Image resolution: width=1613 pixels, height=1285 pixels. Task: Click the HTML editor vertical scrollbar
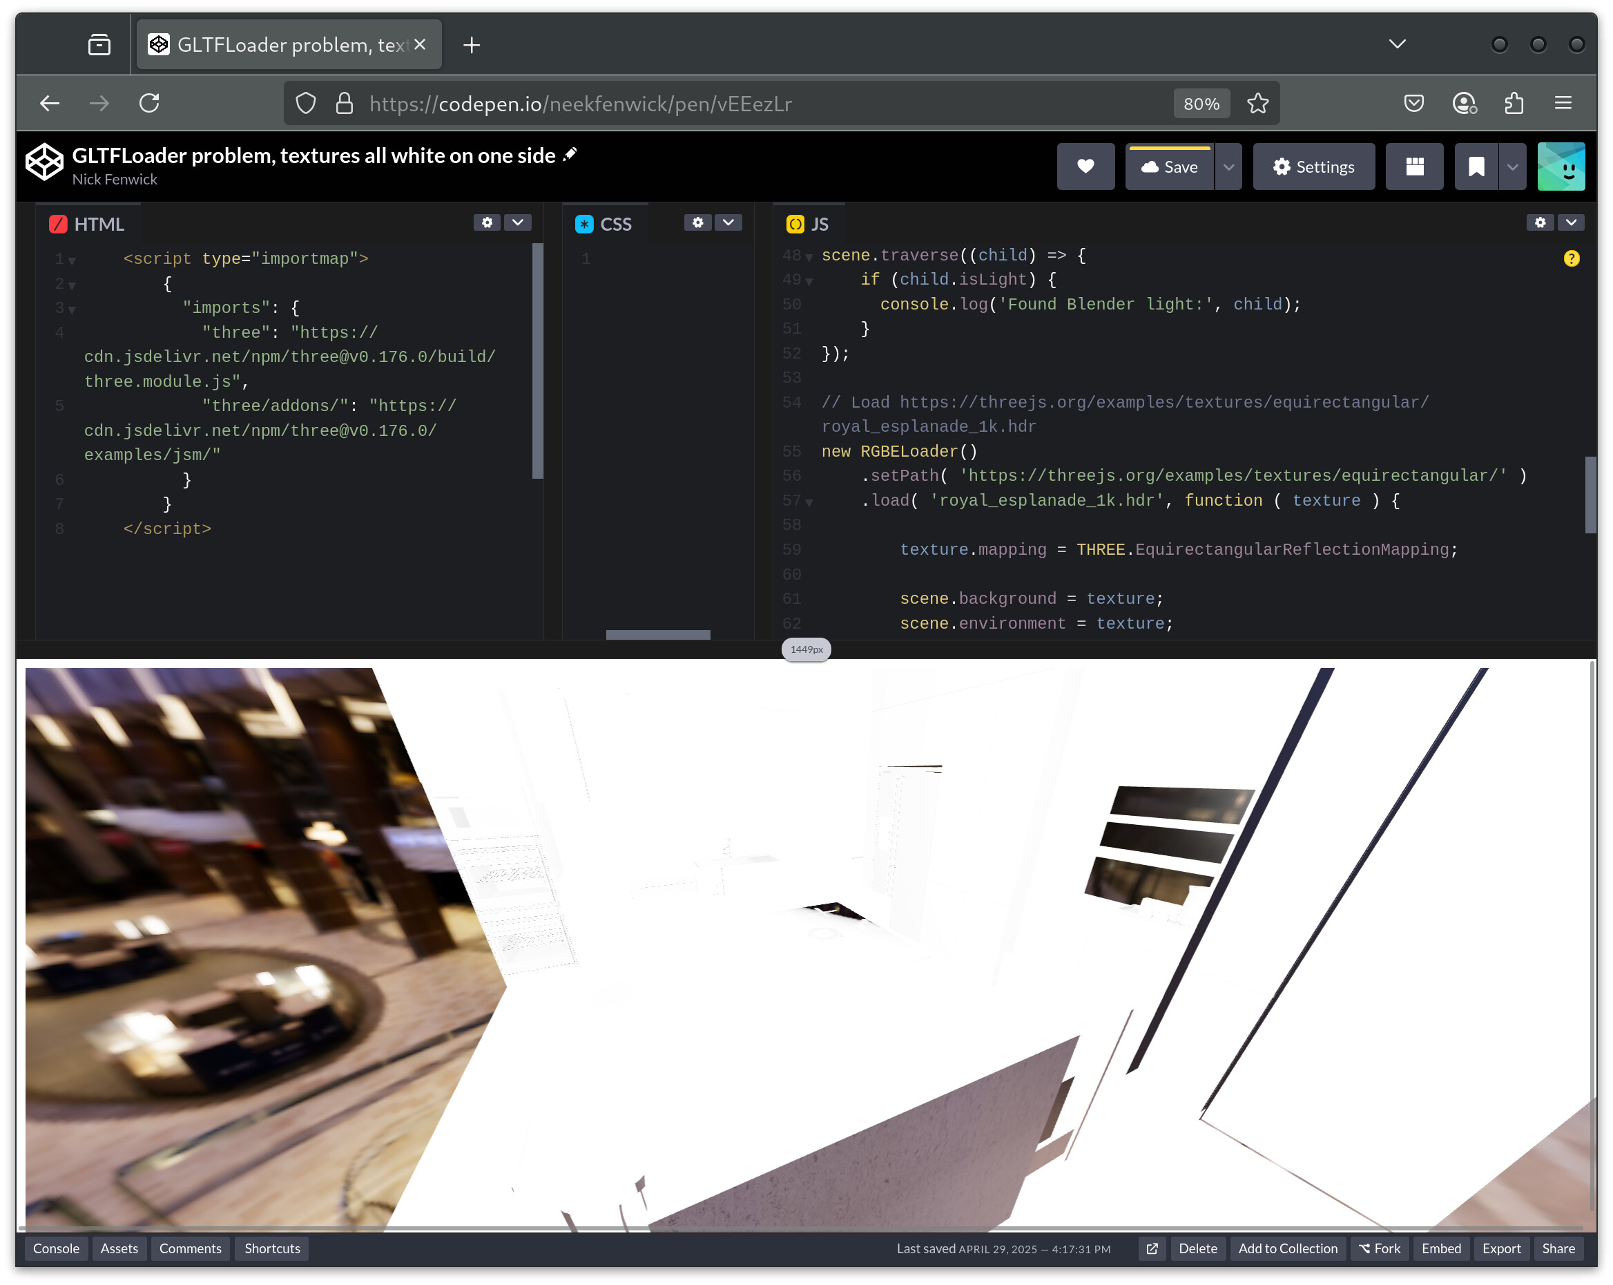(537, 361)
